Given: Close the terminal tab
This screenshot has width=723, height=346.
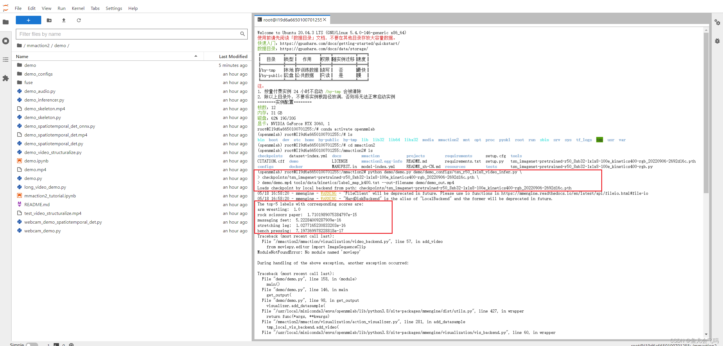Looking at the screenshot, I should click(325, 20).
